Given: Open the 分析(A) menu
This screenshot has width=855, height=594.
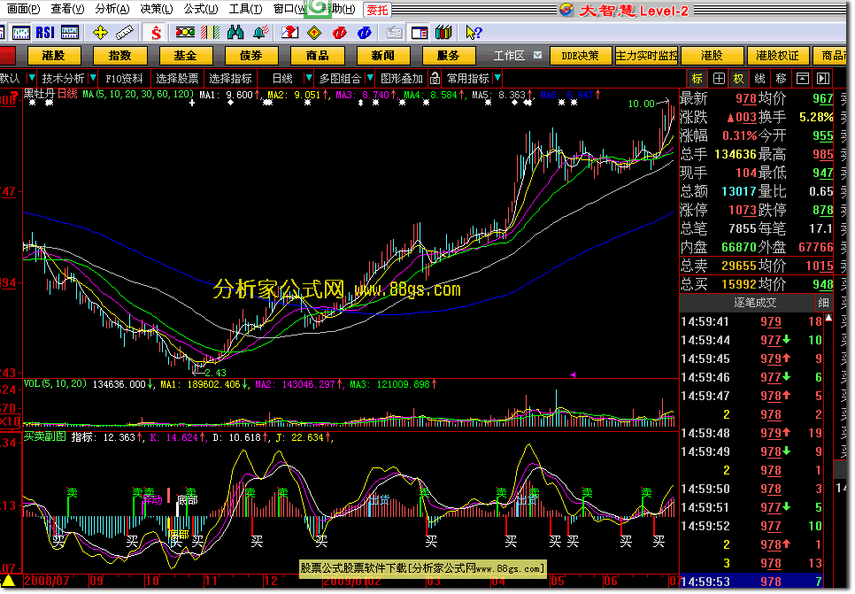Looking at the screenshot, I should click(x=112, y=9).
